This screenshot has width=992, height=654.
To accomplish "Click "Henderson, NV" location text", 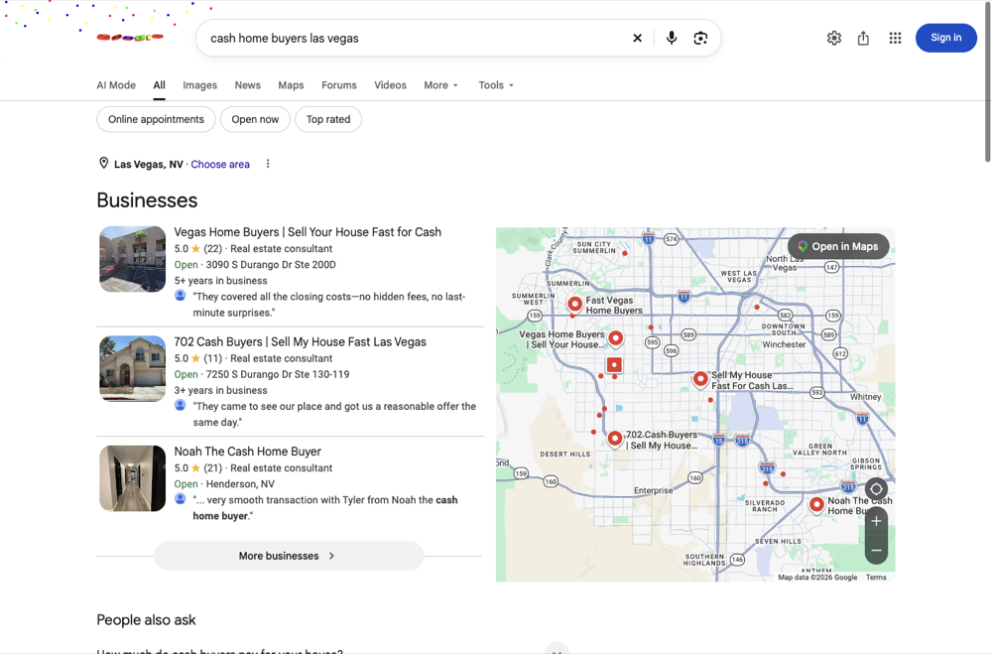I will point(240,483).
